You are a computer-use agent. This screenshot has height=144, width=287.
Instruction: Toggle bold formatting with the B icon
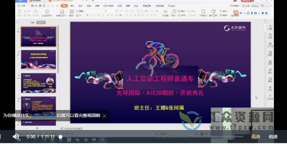pyautogui.click(x=87, y=15)
